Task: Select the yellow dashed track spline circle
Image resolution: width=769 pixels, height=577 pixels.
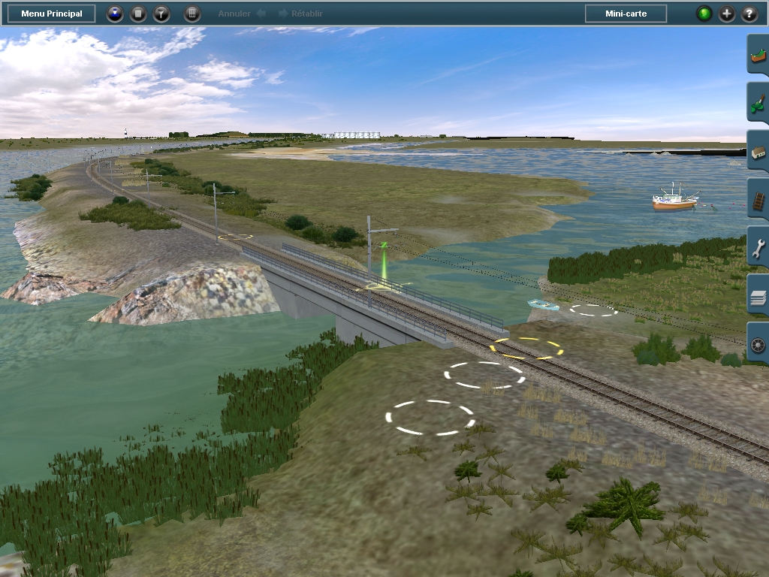Action: pos(526,349)
